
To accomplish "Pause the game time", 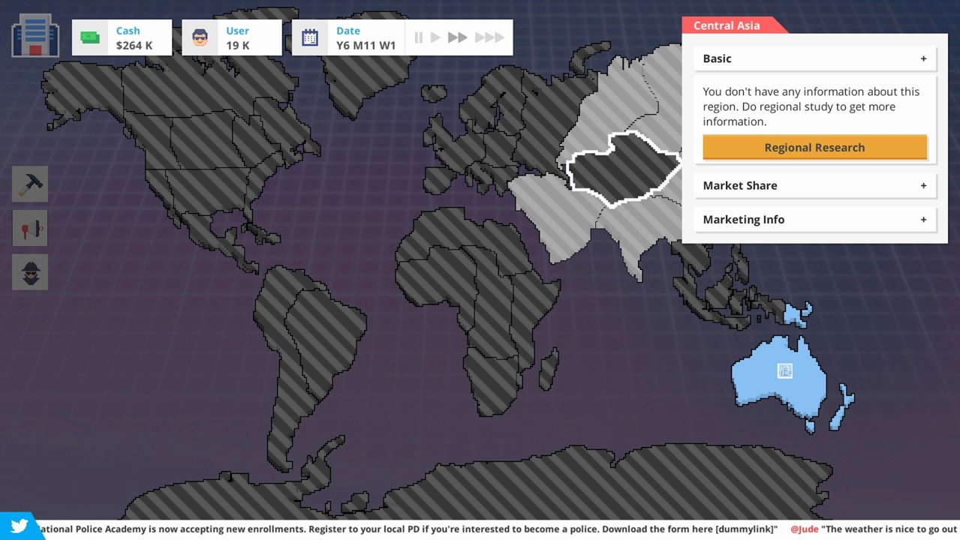I will pos(419,37).
